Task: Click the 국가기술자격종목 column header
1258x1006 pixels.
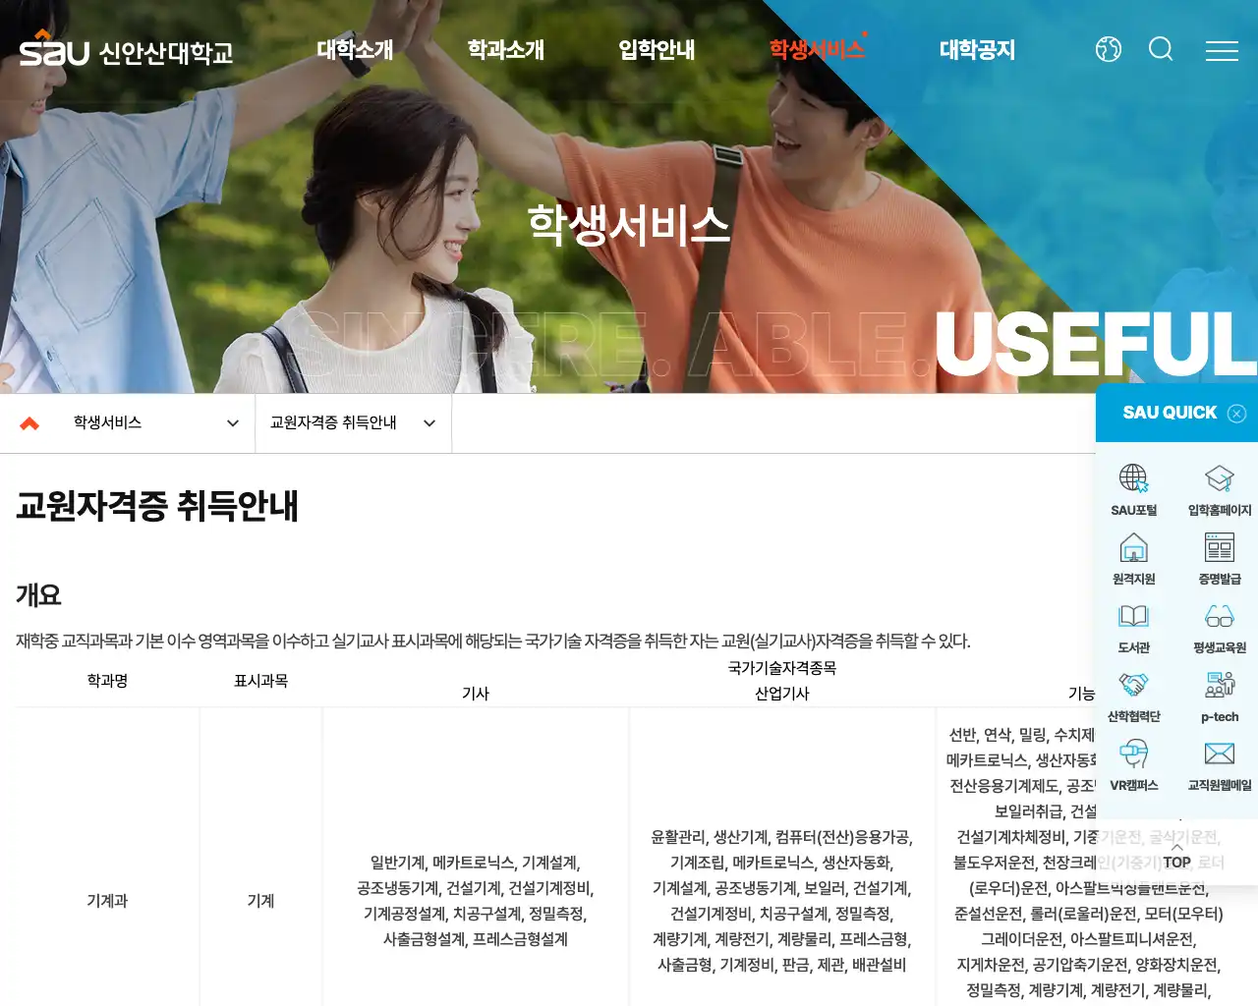Action: 781,668
